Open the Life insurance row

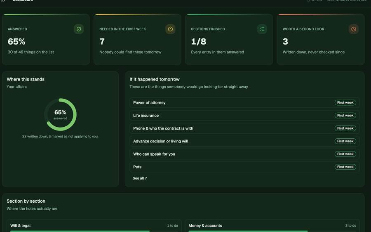pyautogui.click(x=244, y=116)
